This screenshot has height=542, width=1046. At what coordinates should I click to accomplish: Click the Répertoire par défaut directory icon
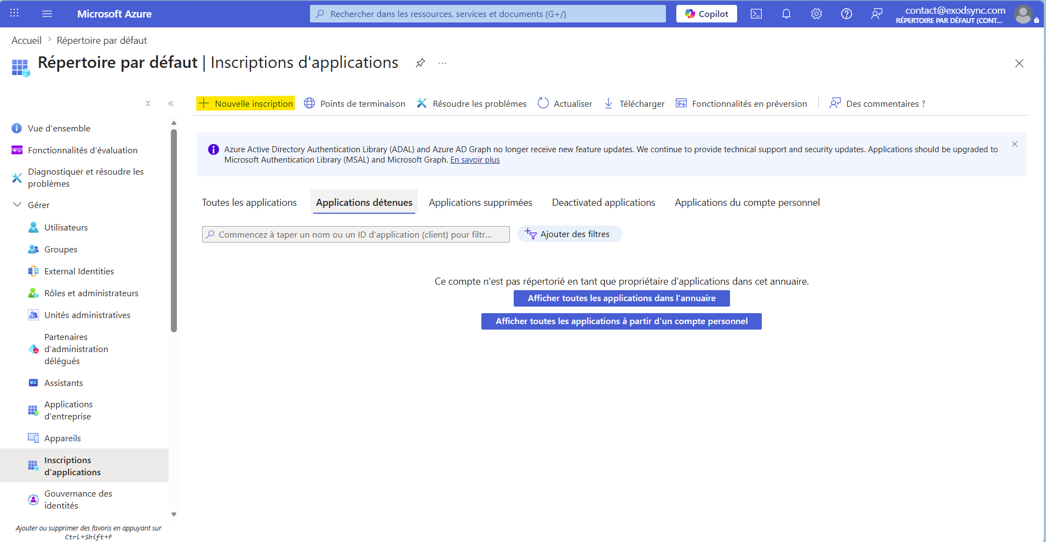click(x=21, y=67)
